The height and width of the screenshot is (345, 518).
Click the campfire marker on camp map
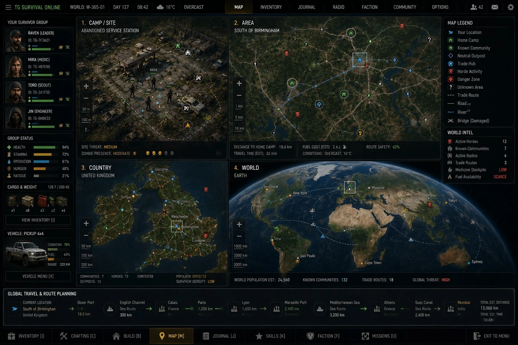pyautogui.click(x=188, y=125)
